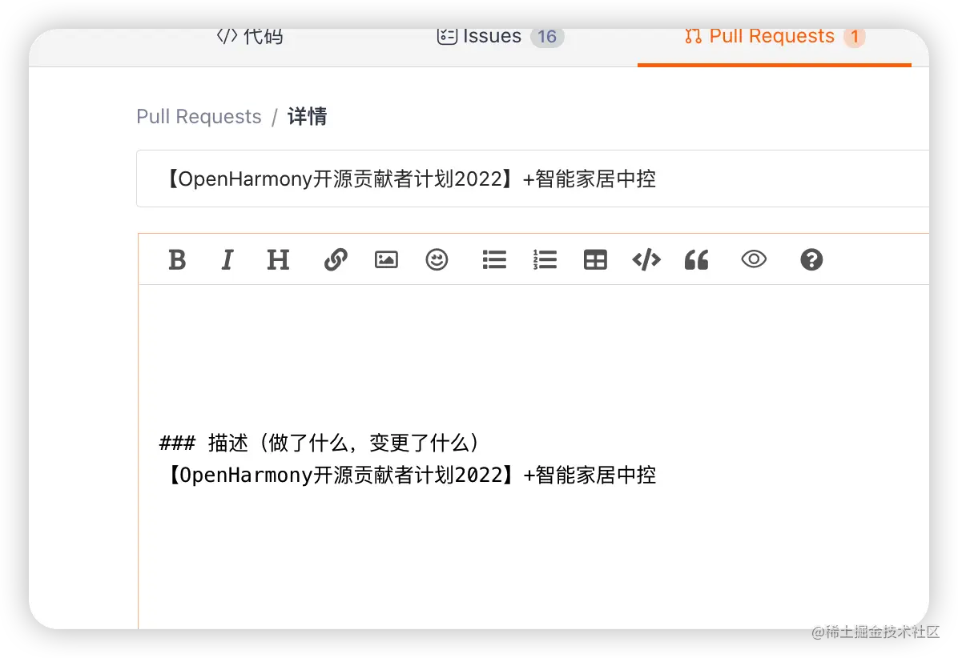Click the pull request title input field
Screen dimensions: 958x658
(533, 179)
